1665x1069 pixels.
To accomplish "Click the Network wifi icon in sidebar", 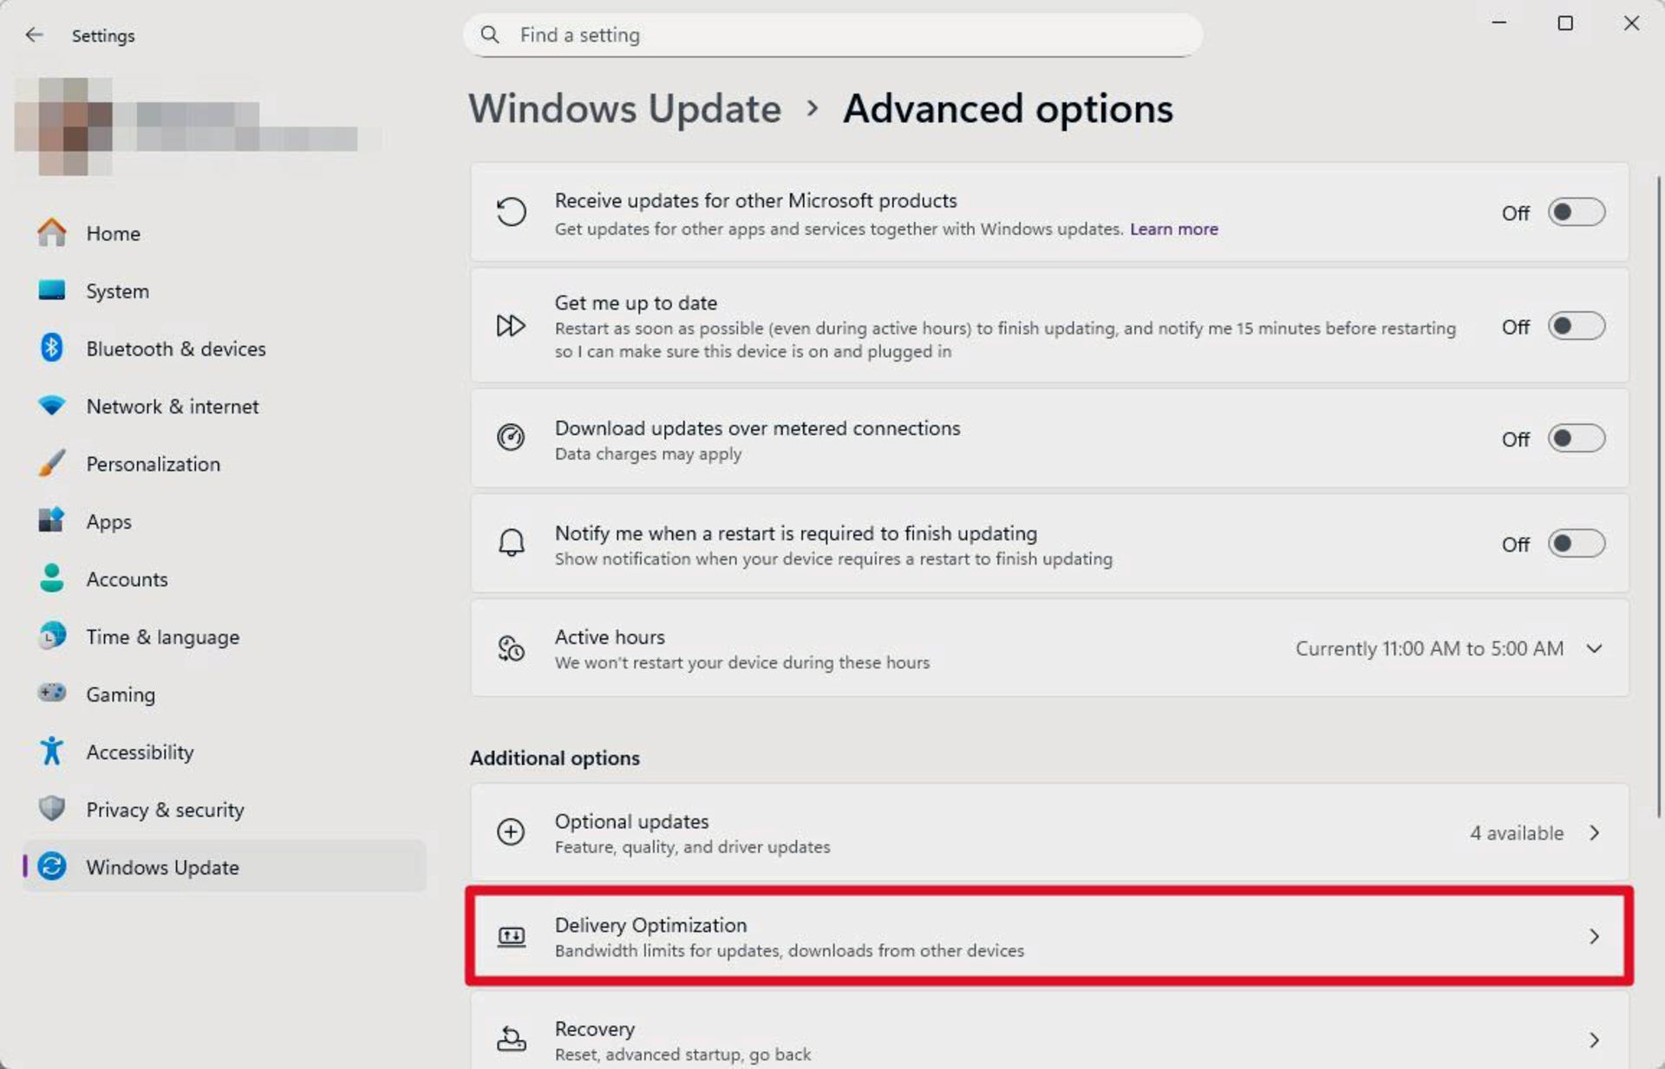I will [52, 405].
